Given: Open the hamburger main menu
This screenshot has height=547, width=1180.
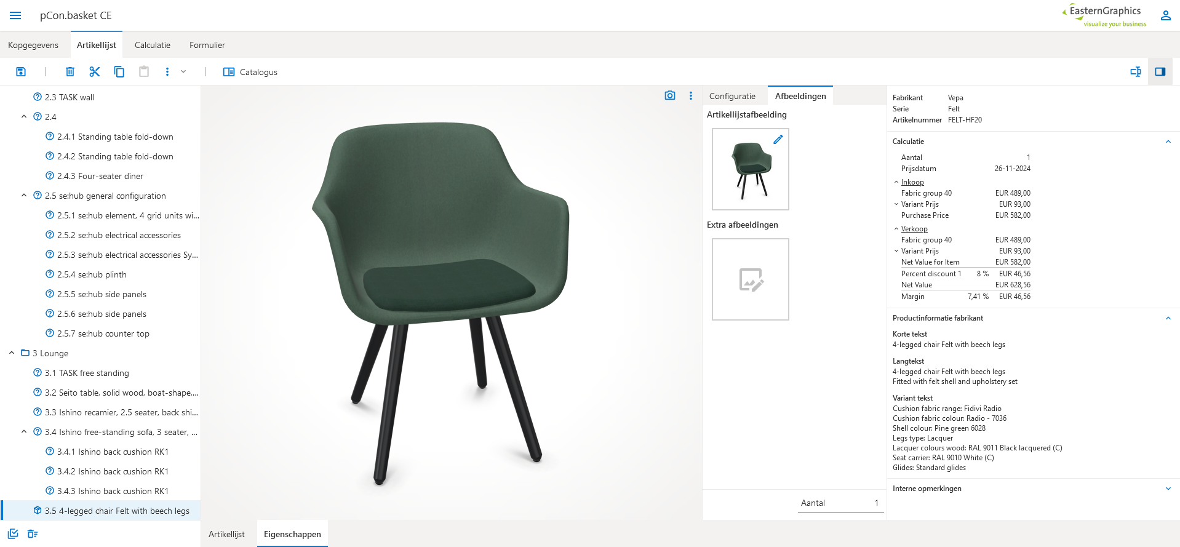Looking at the screenshot, I should coord(15,15).
